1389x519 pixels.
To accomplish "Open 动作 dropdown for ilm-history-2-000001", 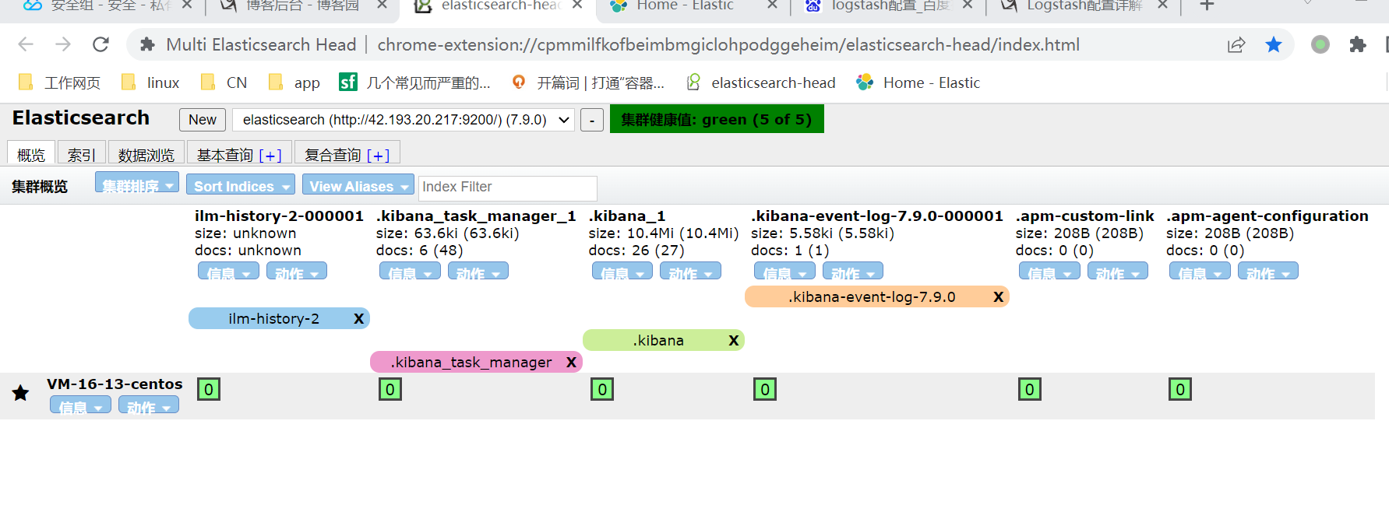I will (x=297, y=272).
